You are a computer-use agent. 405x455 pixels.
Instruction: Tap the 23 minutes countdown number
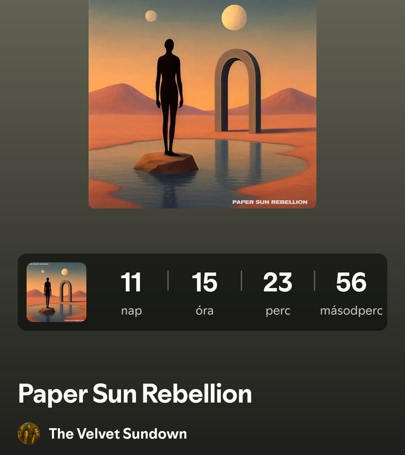[x=277, y=282]
